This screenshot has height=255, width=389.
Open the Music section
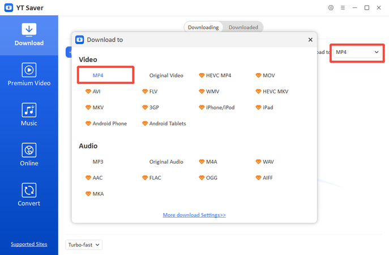pyautogui.click(x=29, y=114)
